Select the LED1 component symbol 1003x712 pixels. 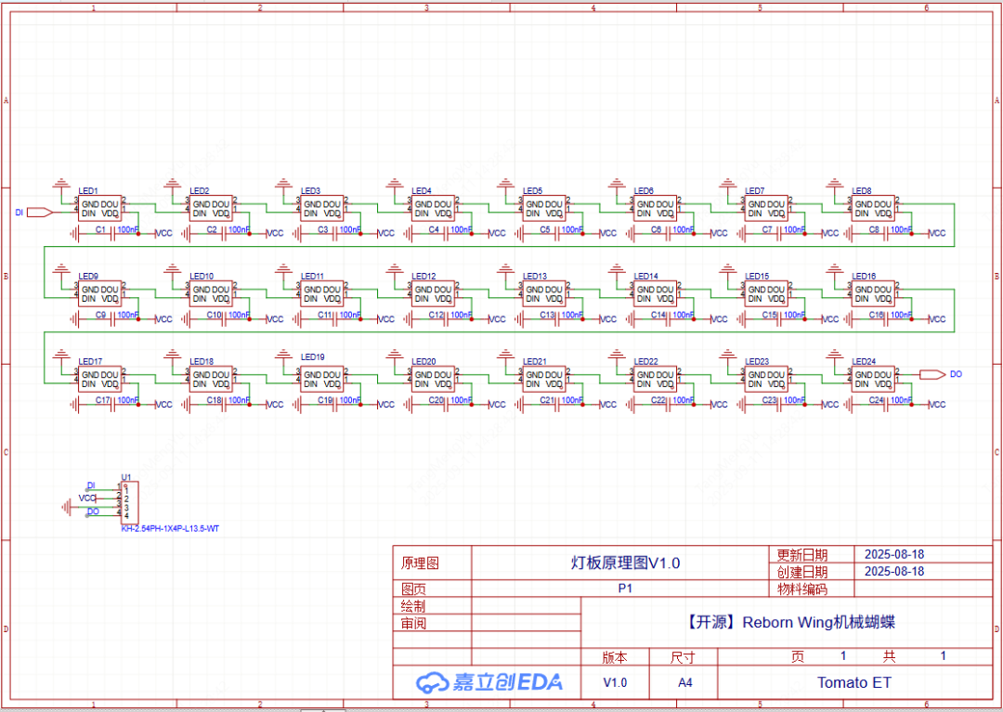coord(99,208)
